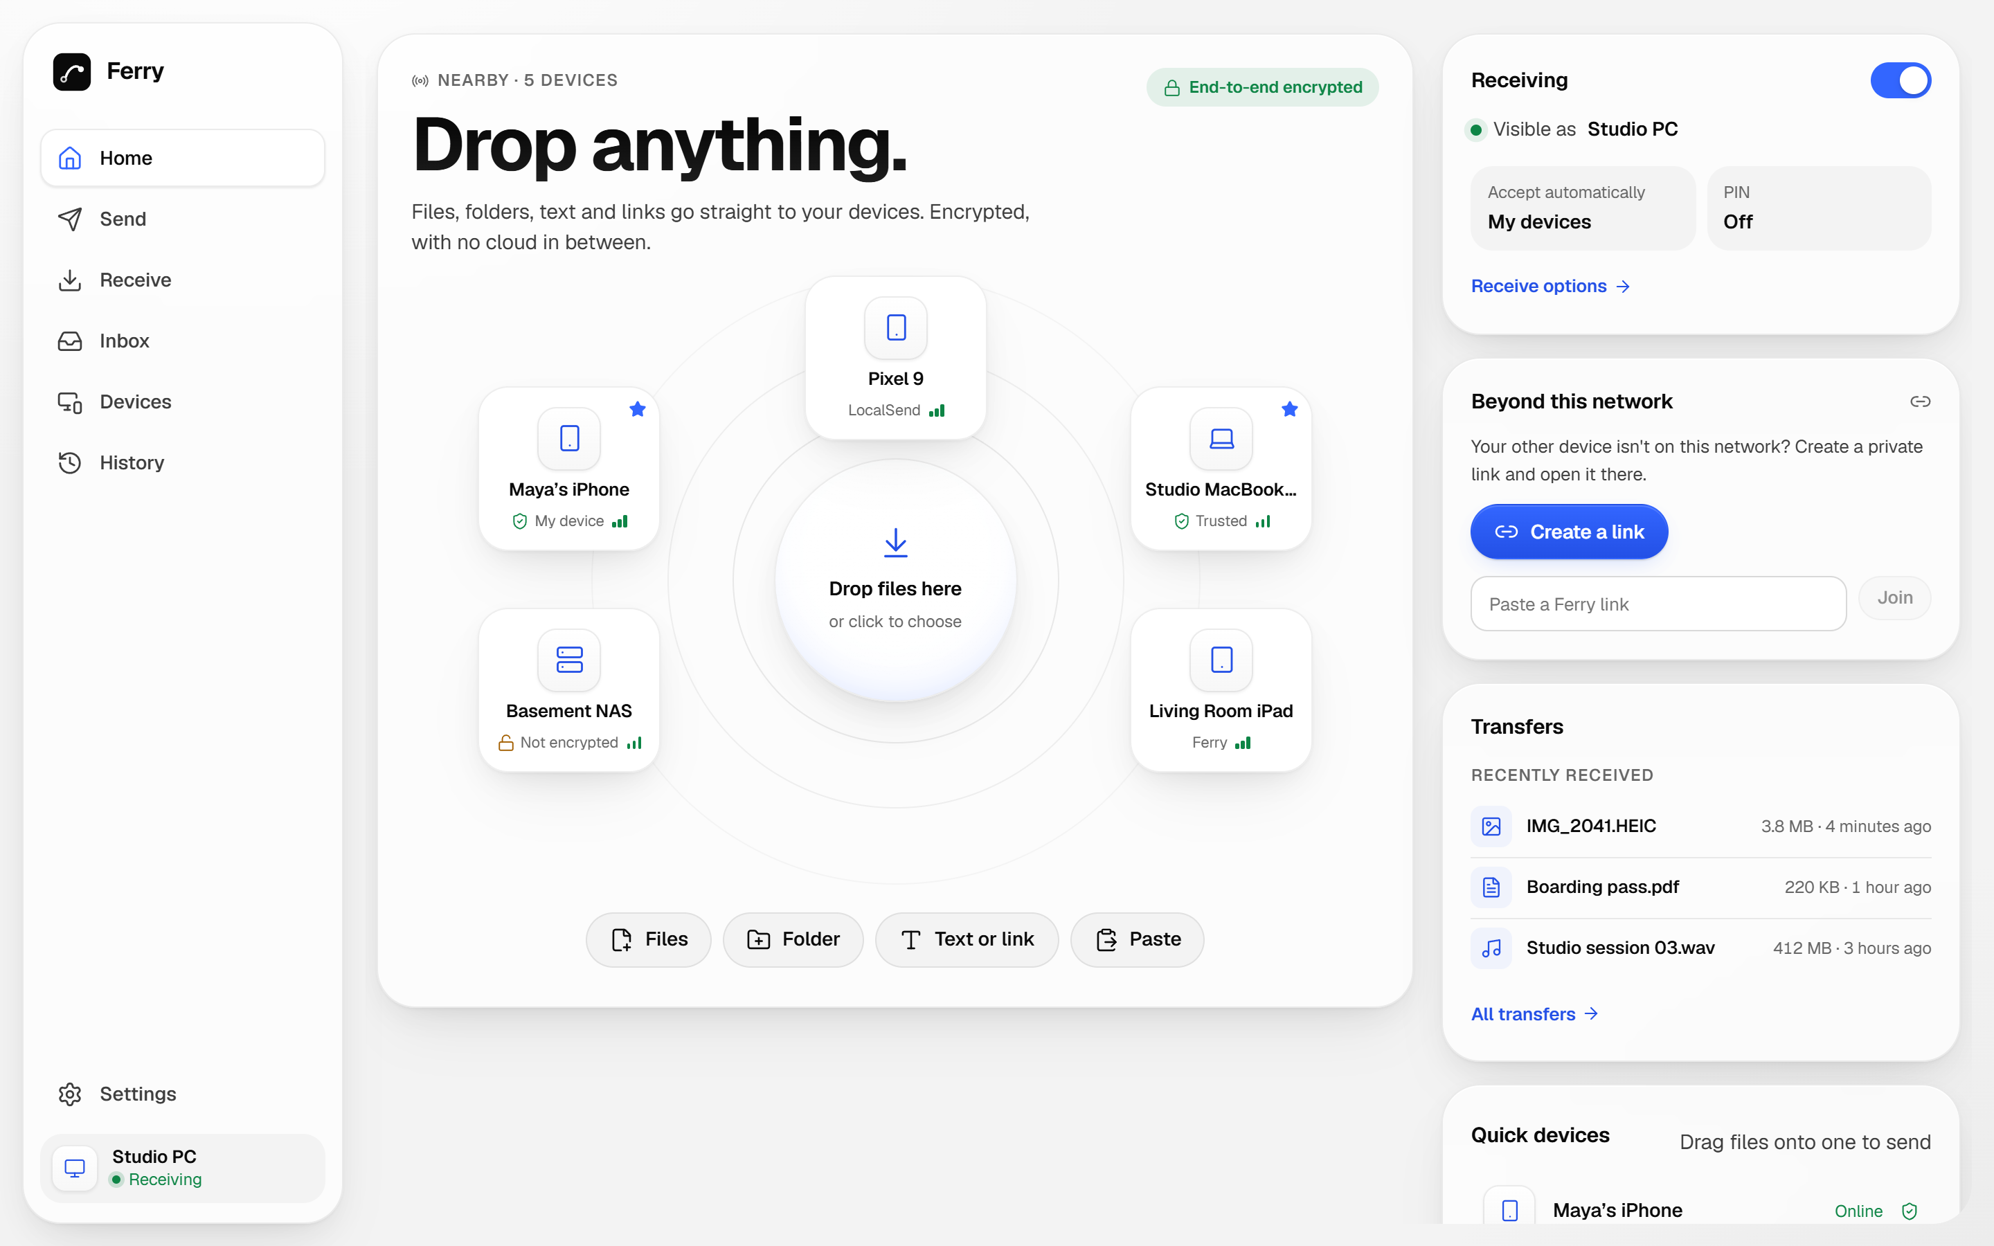The height and width of the screenshot is (1246, 1994).
Task: Click the My device shield on Maya's iPhone
Action: pos(519,521)
